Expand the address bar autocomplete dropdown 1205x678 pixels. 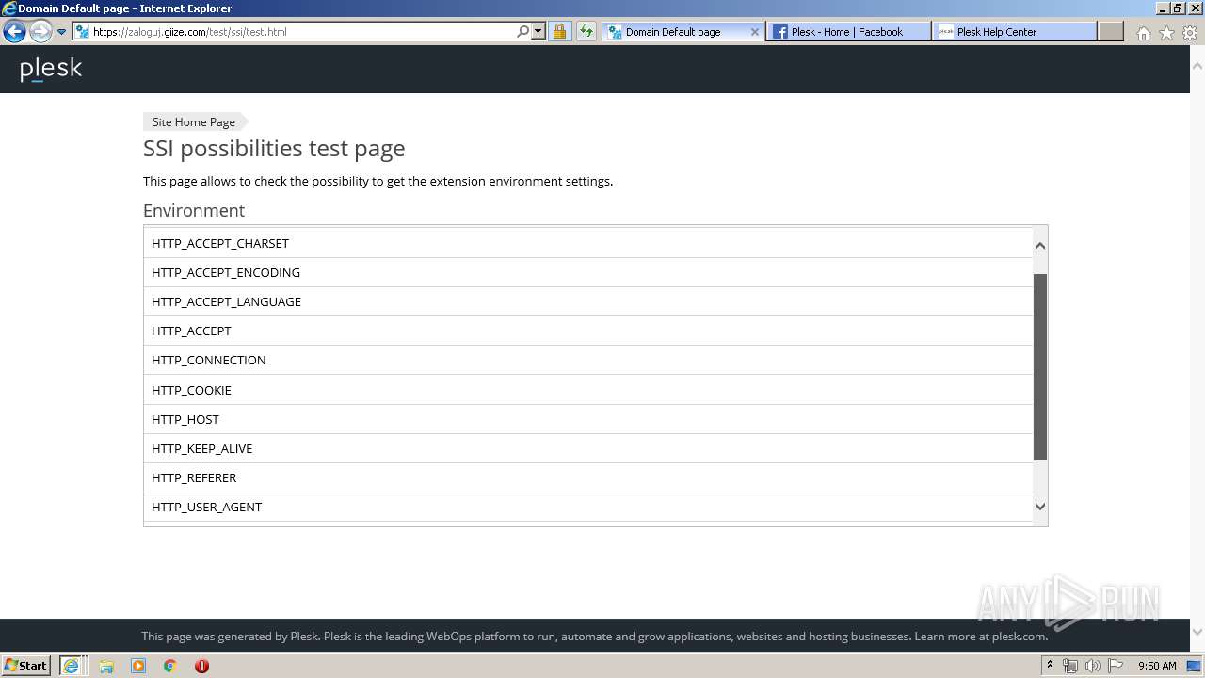[x=538, y=31]
